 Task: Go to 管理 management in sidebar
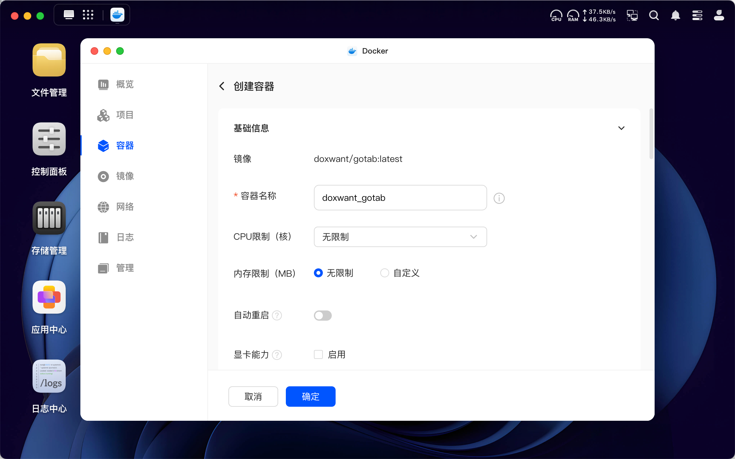tap(115, 268)
